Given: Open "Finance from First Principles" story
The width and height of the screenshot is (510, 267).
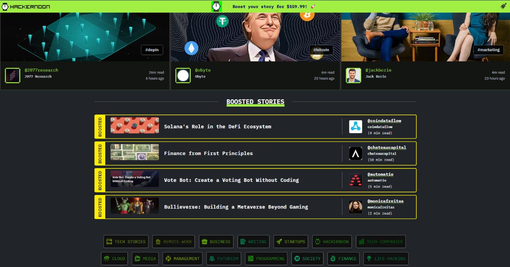Looking at the screenshot, I should [208, 154].
